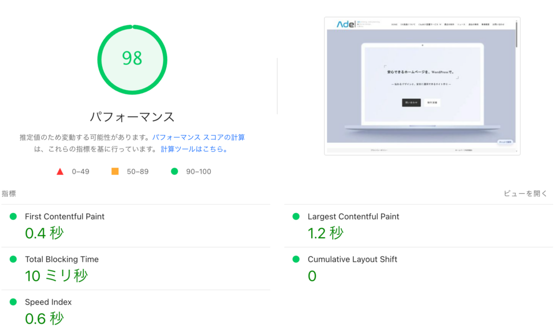Image resolution: width=556 pixels, height=330 pixels.
Task: Click the Adel logo in the site preview
Action: (x=347, y=24)
